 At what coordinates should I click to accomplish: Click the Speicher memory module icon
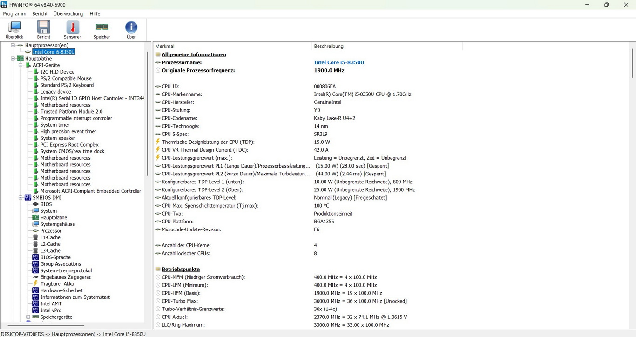pos(102,30)
